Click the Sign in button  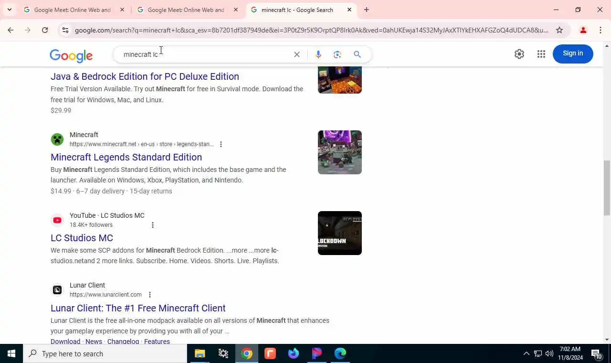click(x=573, y=53)
